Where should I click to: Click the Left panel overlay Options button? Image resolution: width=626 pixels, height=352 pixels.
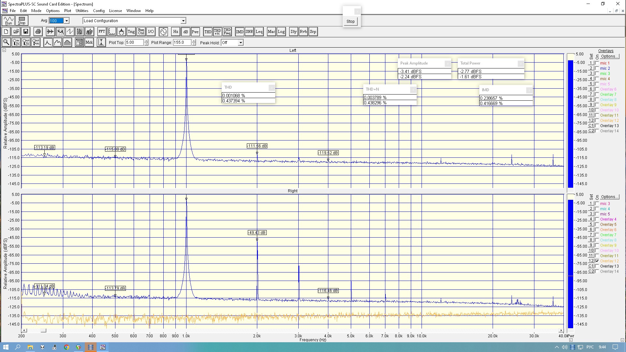609,56
